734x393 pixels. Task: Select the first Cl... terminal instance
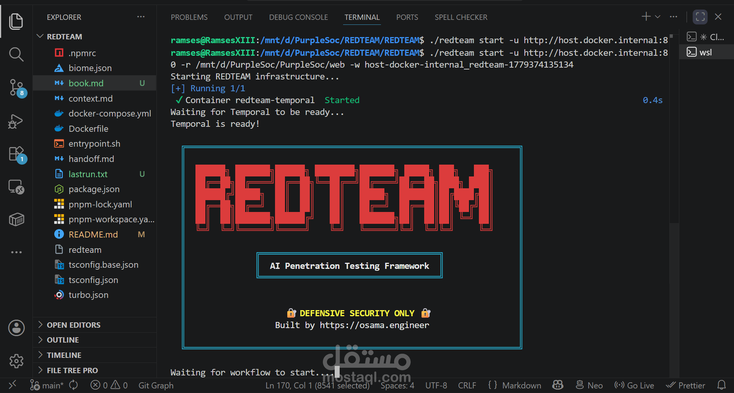click(706, 37)
